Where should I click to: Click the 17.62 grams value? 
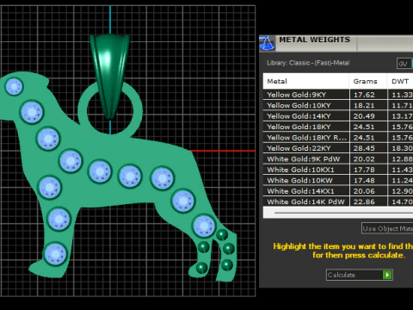[364, 95]
